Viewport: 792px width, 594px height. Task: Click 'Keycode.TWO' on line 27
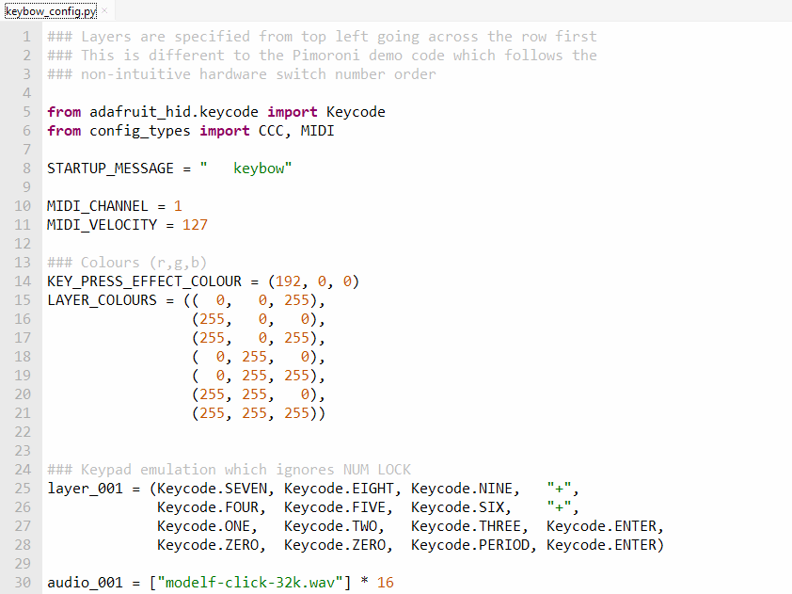330,526
